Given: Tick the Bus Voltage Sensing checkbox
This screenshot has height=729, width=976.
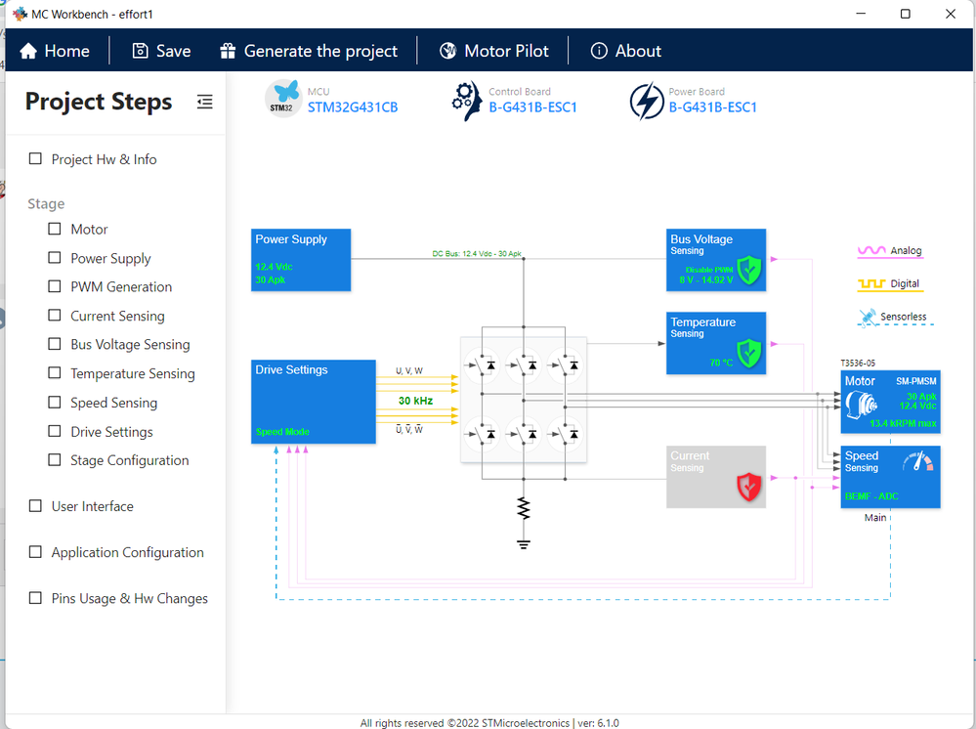Looking at the screenshot, I should click(55, 344).
